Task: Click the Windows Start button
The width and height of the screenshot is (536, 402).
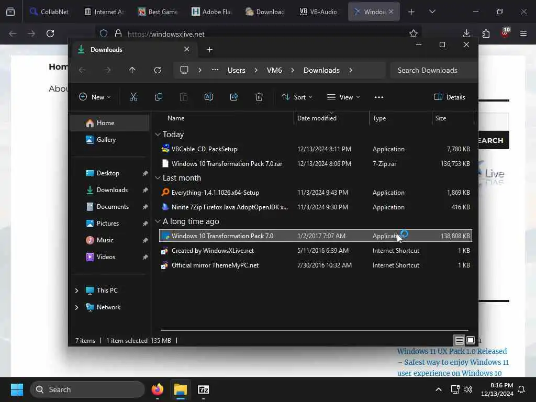Action: 17,389
